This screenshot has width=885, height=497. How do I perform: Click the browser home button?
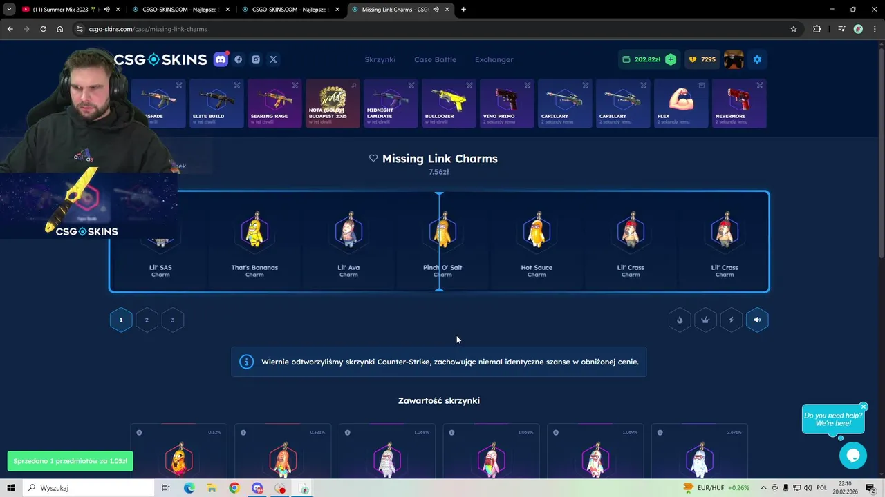click(59, 29)
